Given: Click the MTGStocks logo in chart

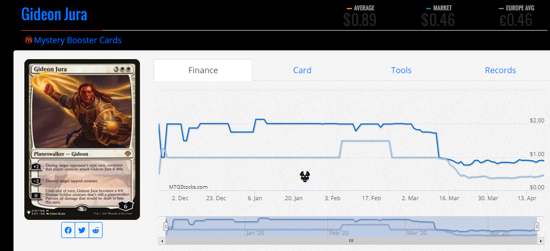Looking at the screenshot, I should pyautogui.click(x=305, y=176).
